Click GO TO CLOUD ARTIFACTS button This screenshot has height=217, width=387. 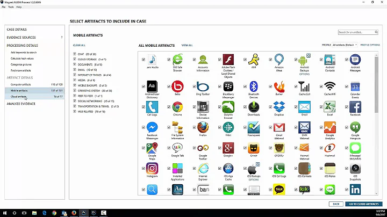[x=364, y=204]
